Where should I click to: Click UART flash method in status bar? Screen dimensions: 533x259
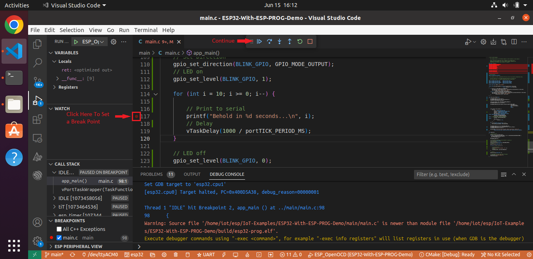(206, 255)
